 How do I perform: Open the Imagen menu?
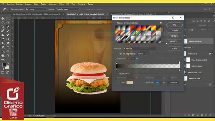coord(28,4)
